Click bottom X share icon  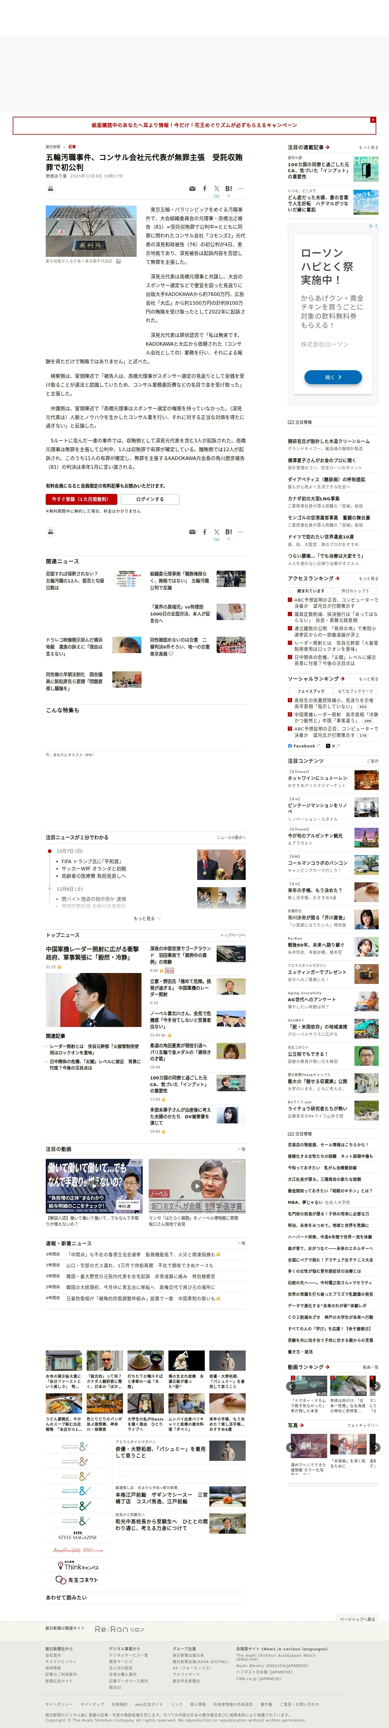[x=217, y=532]
